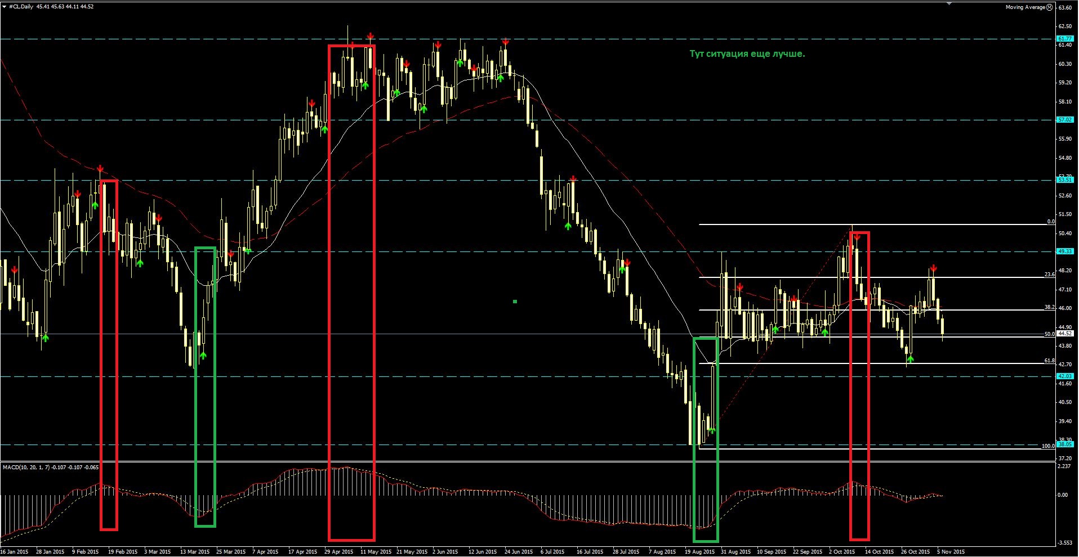Click the current price 44.52 label
The width and height of the screenshot is (1079, 557).
coord(1065,334)
